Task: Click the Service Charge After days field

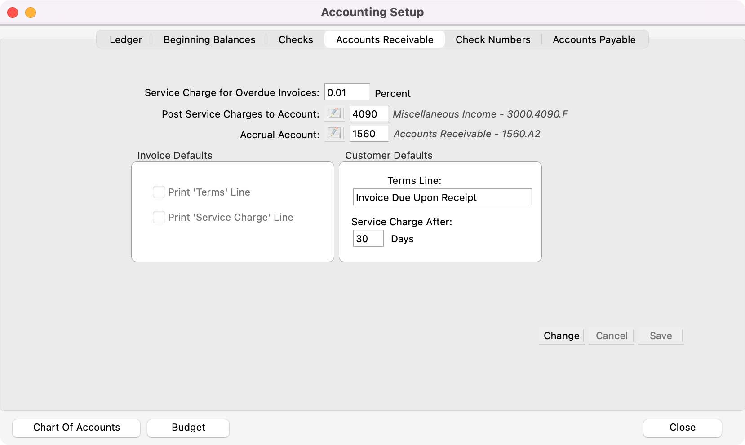Action: pos(368,239)
